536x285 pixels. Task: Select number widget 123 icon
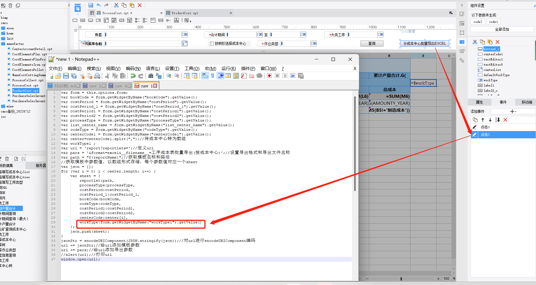122,20
